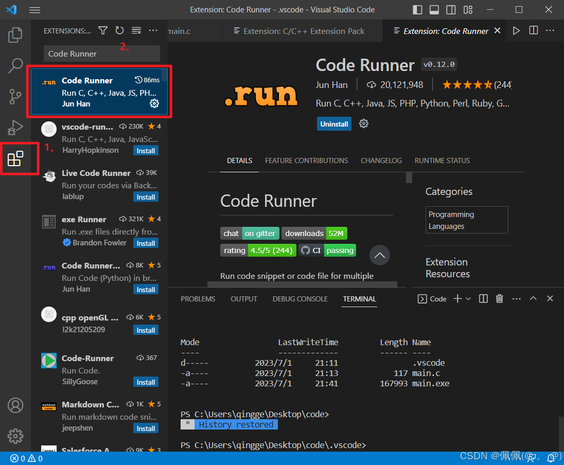Open terminal launch profile dropdown arrow
Screen dimensions: 564x465
pyautogui.click(x=468, y=299)
